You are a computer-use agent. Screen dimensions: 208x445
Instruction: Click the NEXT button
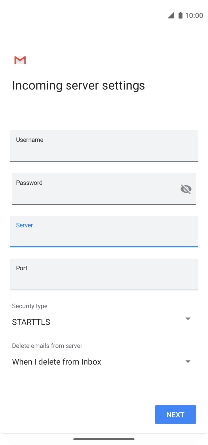(x=175, y=415)
